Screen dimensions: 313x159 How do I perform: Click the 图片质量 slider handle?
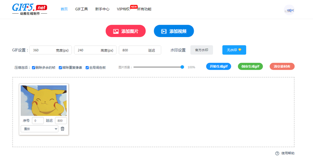pos(182,67)
